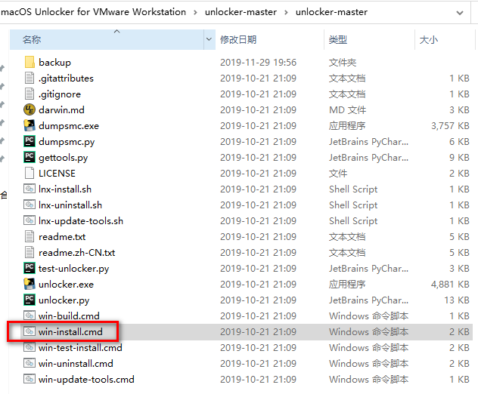The height and width of the screenshot is (394, 478).
Task: Select the blank LICENSE file icon
Action: coord(29,173)
